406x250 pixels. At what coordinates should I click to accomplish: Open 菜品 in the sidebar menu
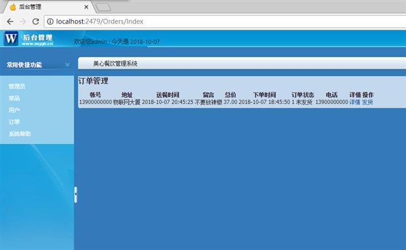pyautogui.click(x=14, y=98)
